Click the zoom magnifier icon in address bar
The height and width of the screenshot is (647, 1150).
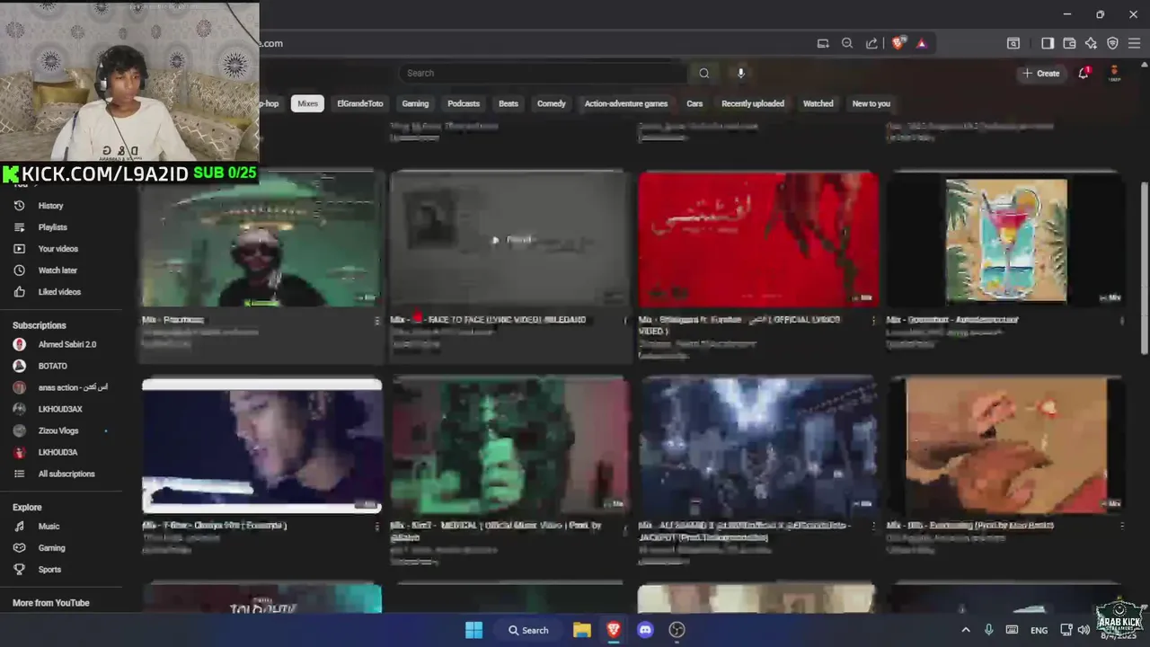pyautogui.click(x=847, y=43)
